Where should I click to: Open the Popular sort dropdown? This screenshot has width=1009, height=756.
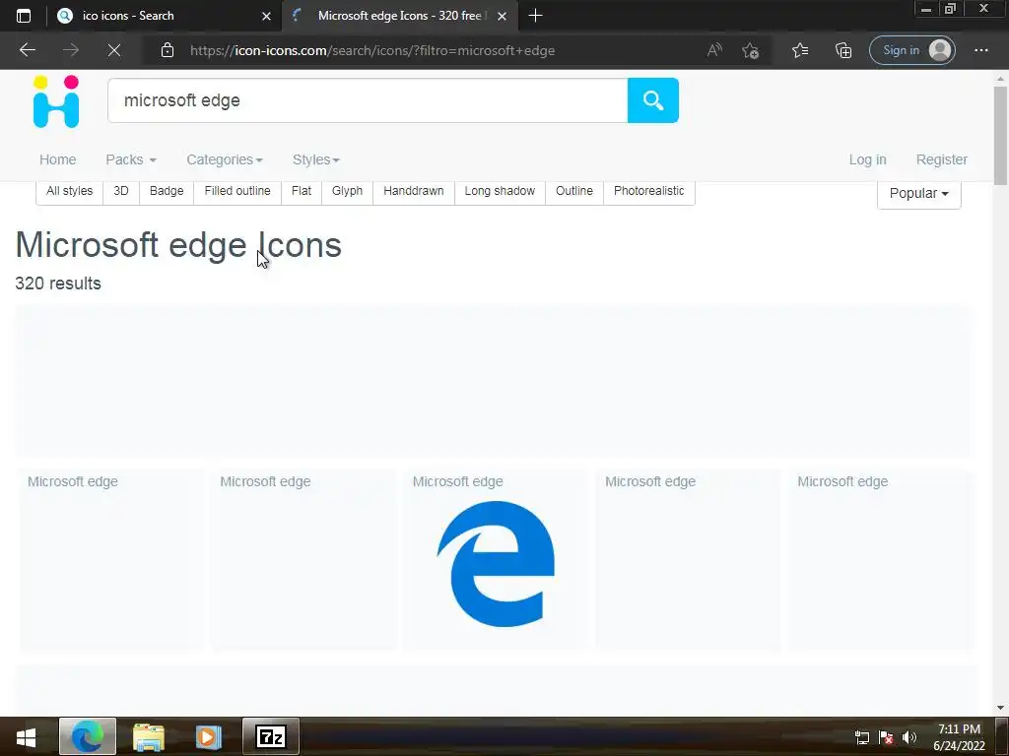(918, 193)
